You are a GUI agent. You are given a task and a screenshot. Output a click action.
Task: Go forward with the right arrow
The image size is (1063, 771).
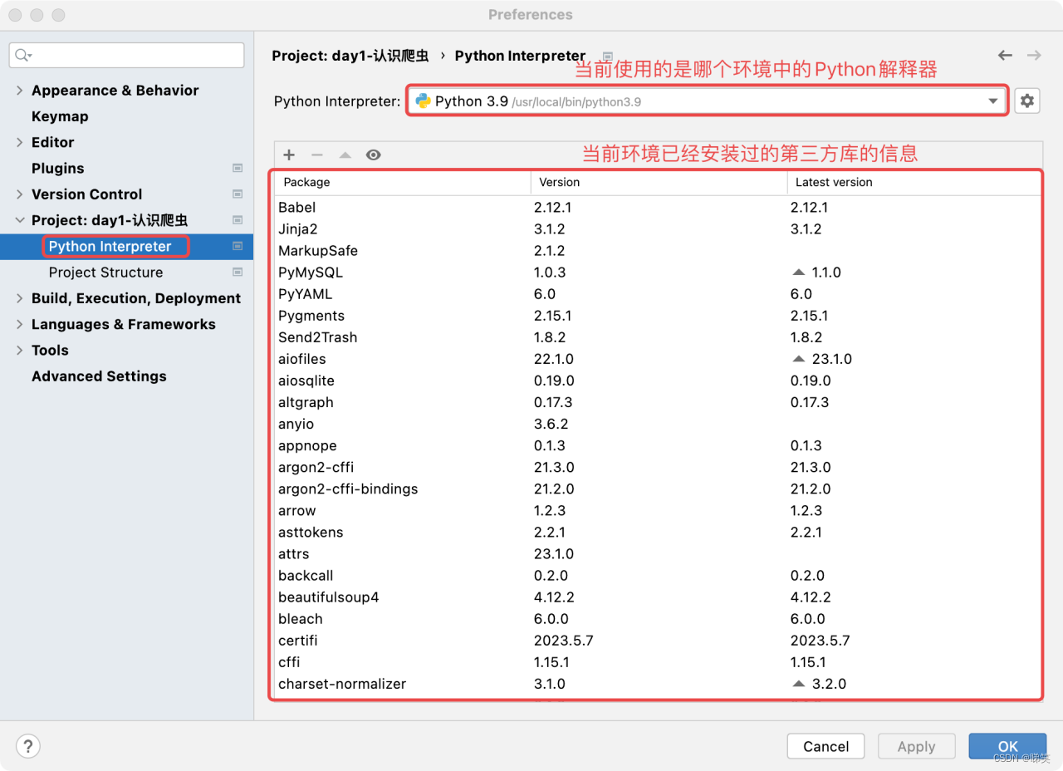(1034, 55)
